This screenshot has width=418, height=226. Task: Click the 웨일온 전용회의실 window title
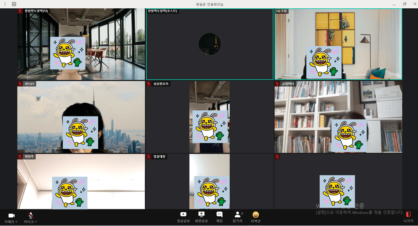[209, 4]
